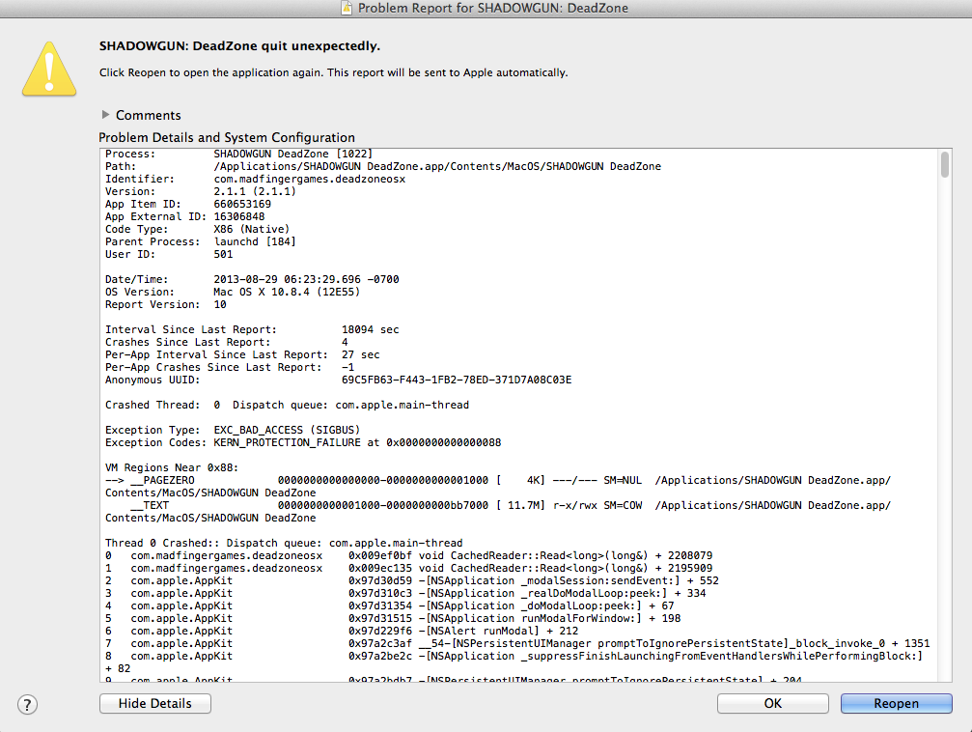Click the OS Version 'Mac OS X 10.8.4 (12E55)'
The image size is (972, 732).
click(x=287, y=292)
